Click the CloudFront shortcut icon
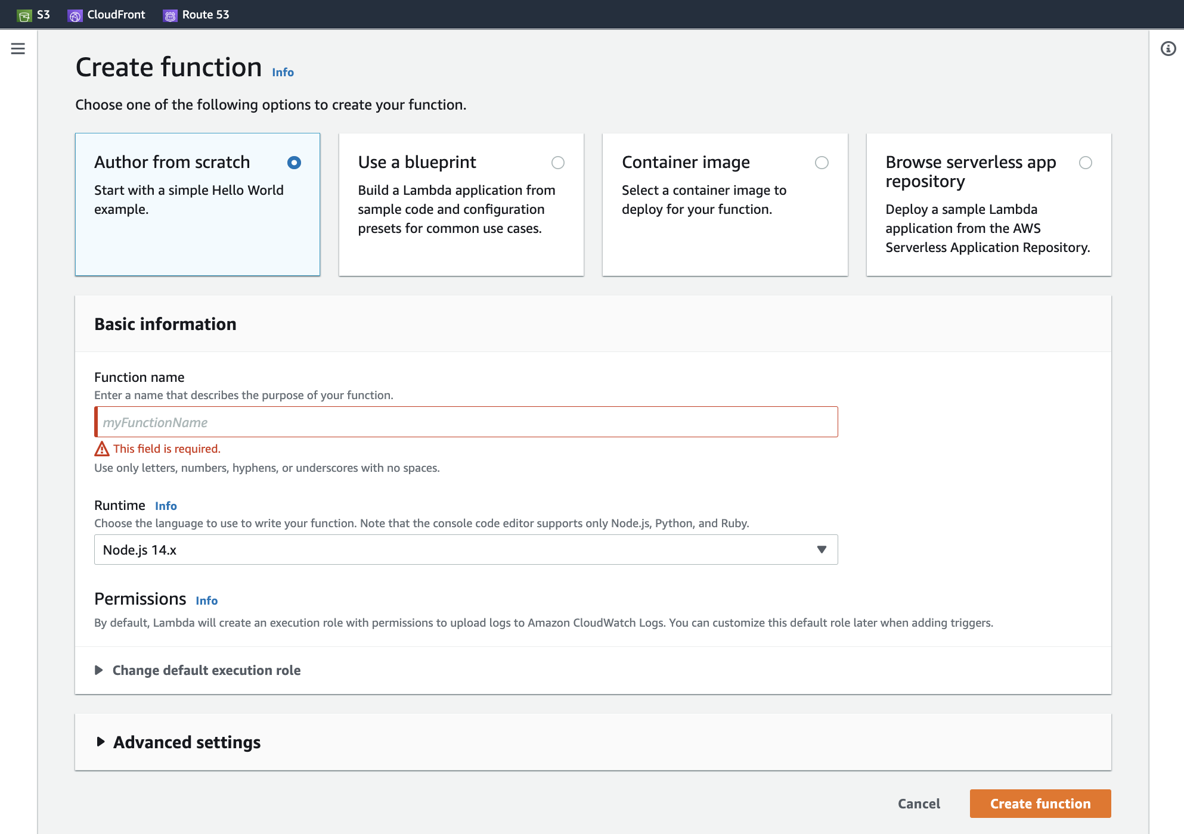The image size is (1184, 834). click(75, 15)
